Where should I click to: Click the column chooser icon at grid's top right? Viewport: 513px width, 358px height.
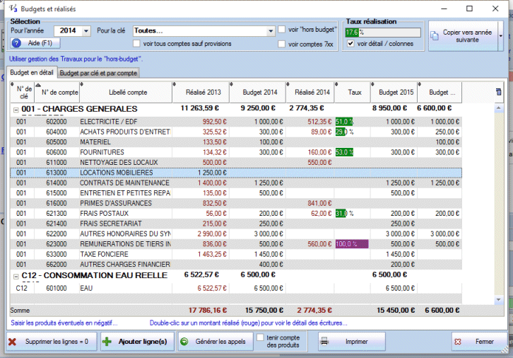pyautogui.click(x=500, y=91)
